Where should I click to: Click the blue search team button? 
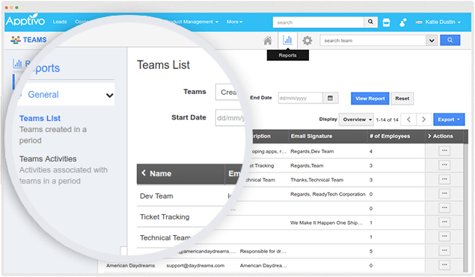point(450,40)
